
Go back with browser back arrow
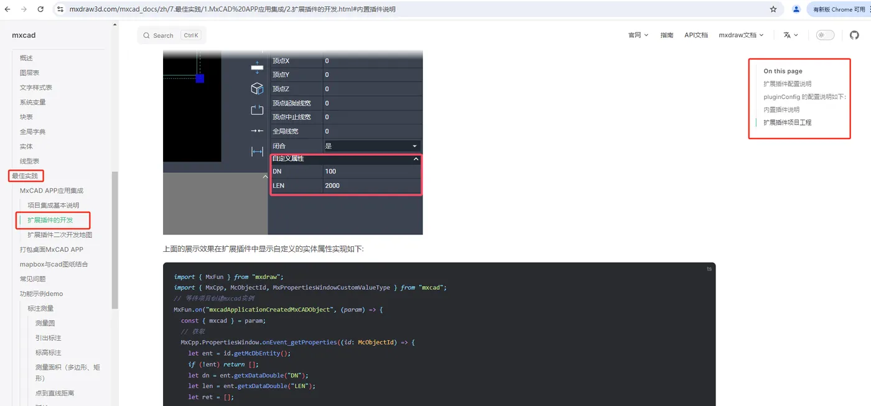tap(7, 9)
